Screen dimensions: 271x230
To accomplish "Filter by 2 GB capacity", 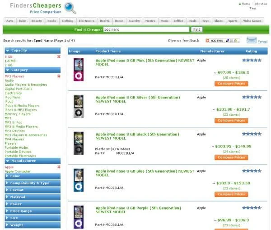I will point(9,65).
